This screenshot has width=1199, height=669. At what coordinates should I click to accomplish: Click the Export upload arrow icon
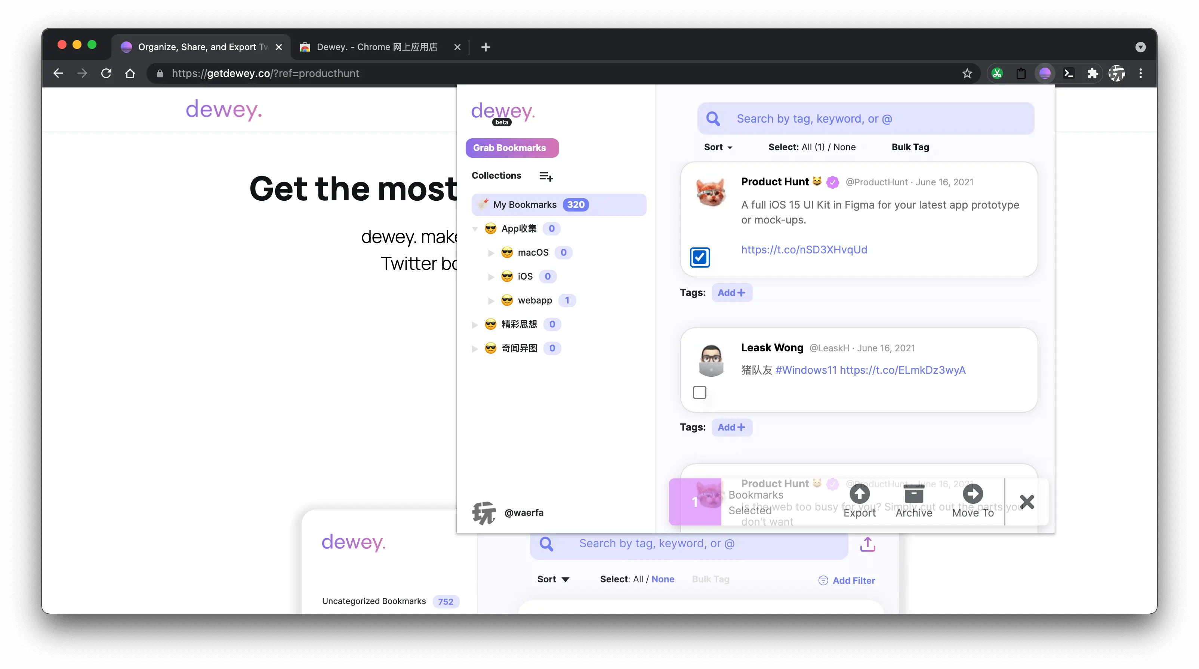pos(859,493)
